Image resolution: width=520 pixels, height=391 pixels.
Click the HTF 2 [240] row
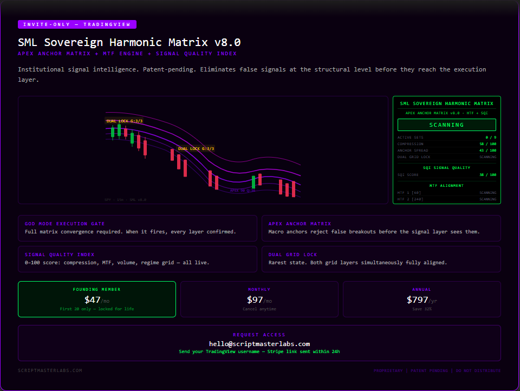click(x=447, y=199)
